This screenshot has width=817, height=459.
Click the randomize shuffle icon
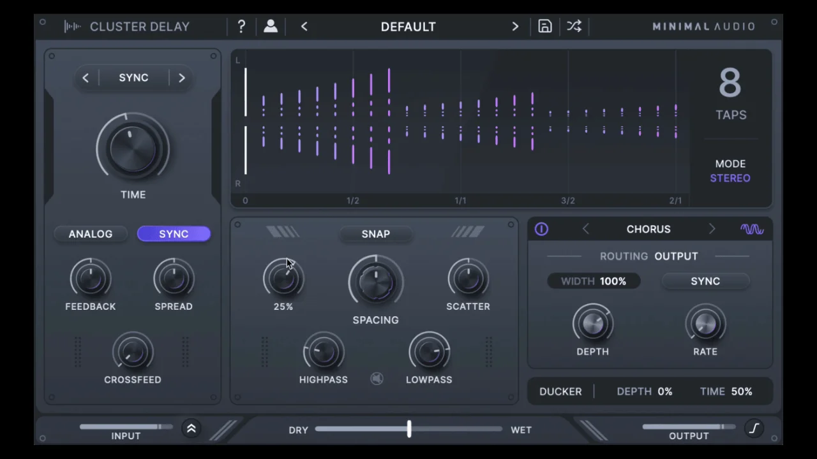[574, 26]
